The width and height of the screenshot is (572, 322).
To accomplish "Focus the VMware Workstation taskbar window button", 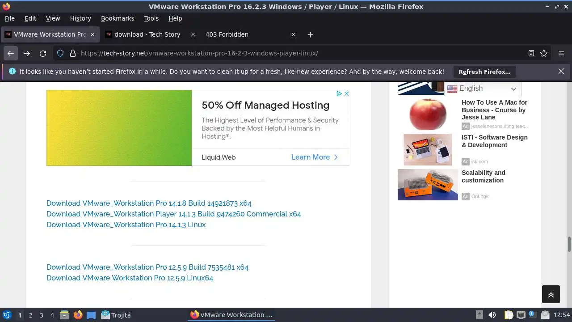I will pos(231,315).
